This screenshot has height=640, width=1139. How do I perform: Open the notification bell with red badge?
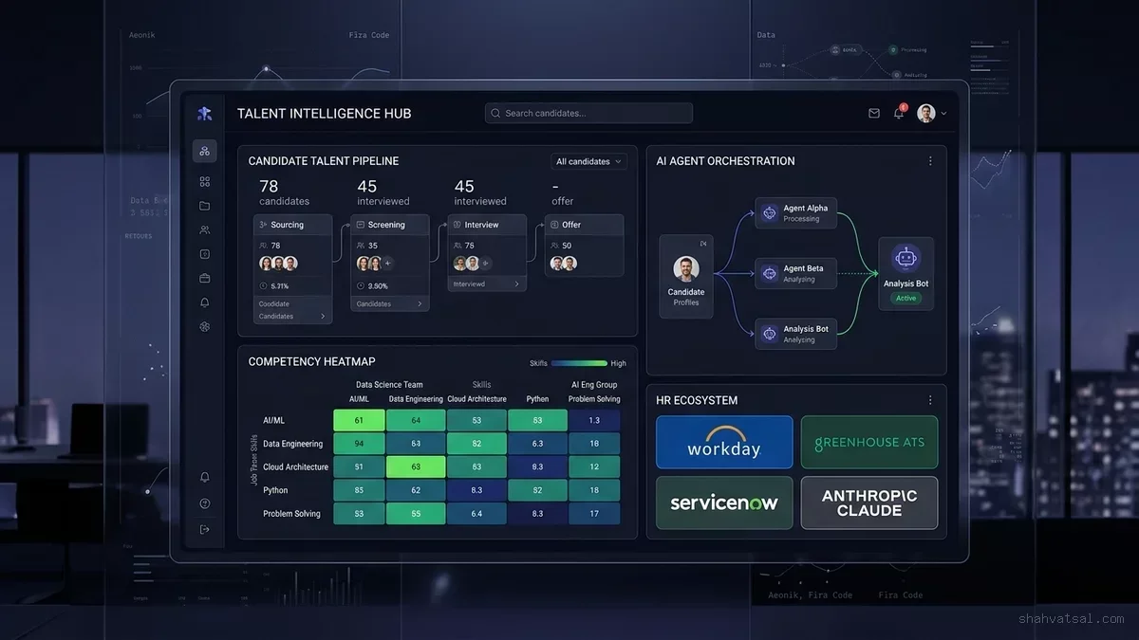[x=899, y=113]
